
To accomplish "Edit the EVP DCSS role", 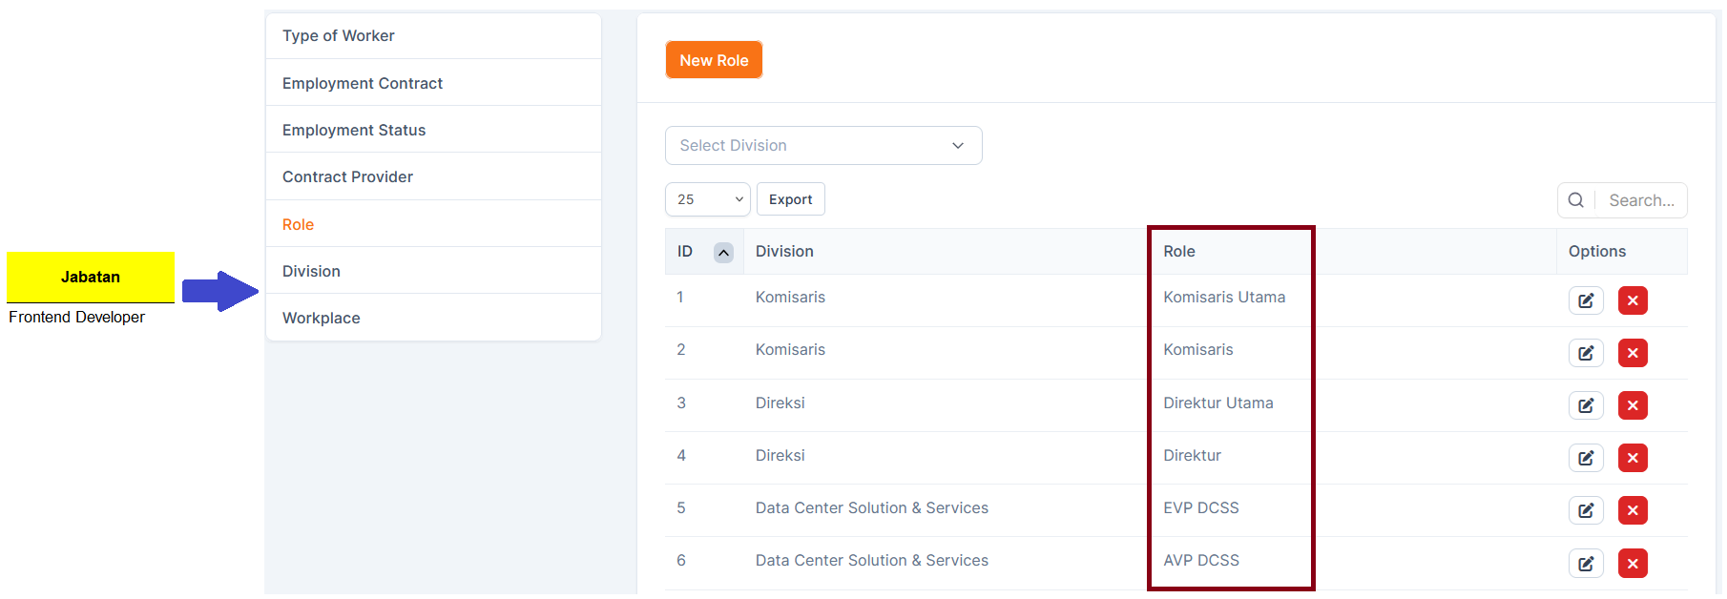I will pos(1585,510).
